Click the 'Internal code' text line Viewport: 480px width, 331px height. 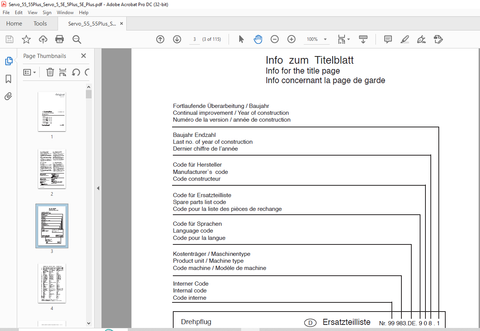click(x=190, y=291)
